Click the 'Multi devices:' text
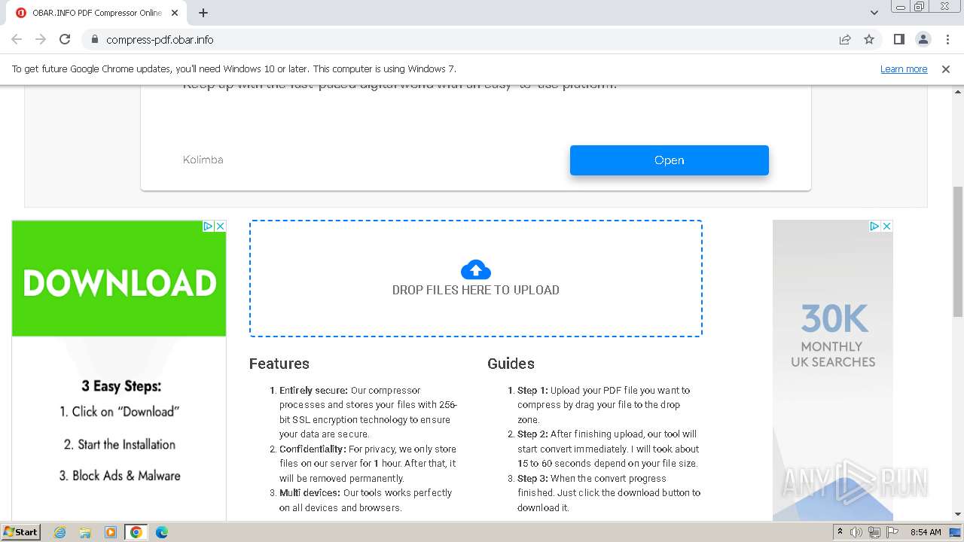Viewport: 964px width, 542px height. click(310, 493)
